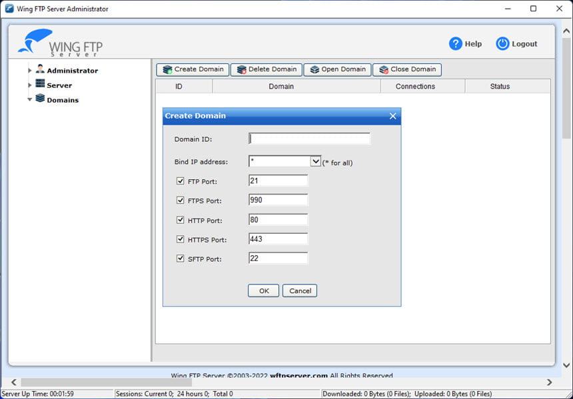Viewport: 573px width, 399px height.
Task: Click the Wing FTP title bar app icon
Action: tap(9, 9)
